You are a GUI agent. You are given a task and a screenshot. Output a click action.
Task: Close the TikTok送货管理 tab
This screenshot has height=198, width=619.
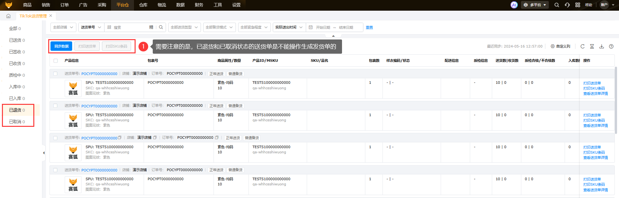click(51, 16)
